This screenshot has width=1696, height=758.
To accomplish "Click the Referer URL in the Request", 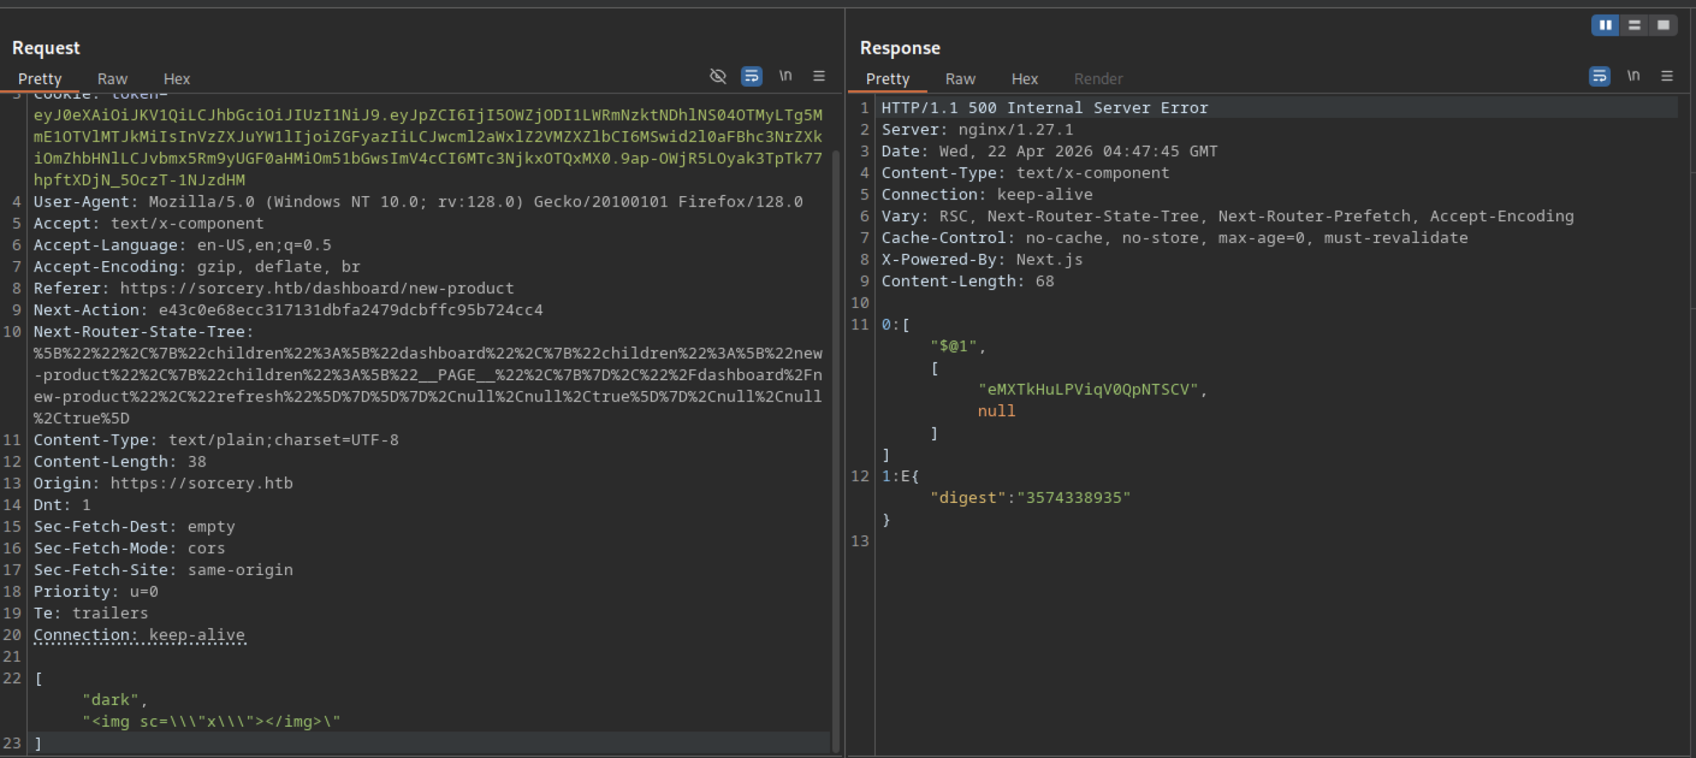I will [x=317, y=288].
